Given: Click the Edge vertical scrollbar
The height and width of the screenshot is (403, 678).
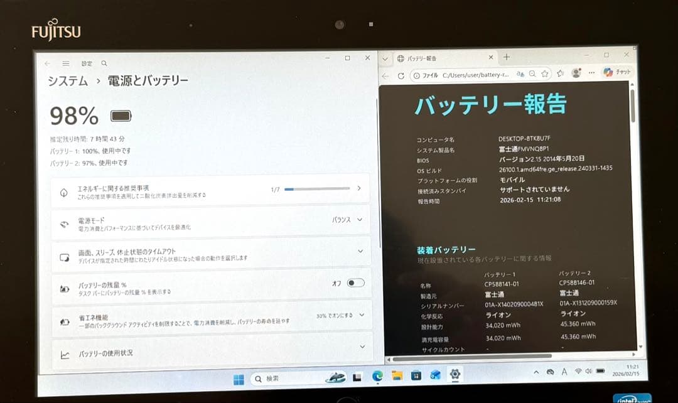Looking at the screenshot, I should click(633, 106).
